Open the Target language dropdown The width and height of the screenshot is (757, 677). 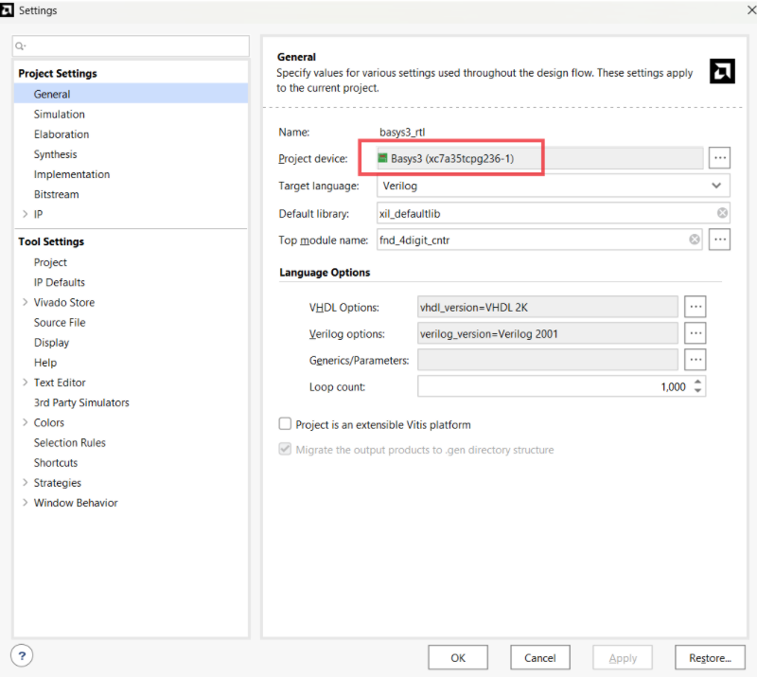tap(716, 186)
